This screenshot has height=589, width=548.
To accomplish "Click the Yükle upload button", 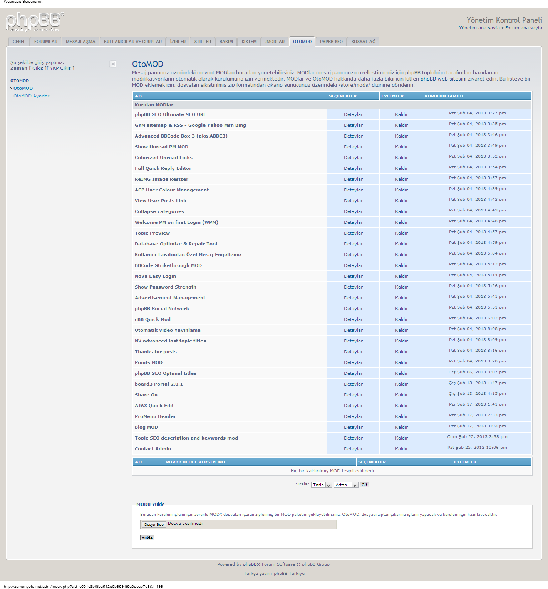I will pyautogui.click(x=147, y=538).
